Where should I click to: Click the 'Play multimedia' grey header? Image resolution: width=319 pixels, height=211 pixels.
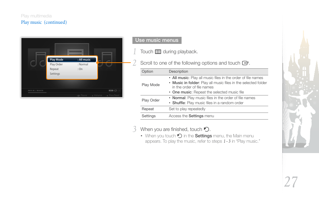point(36,16)
